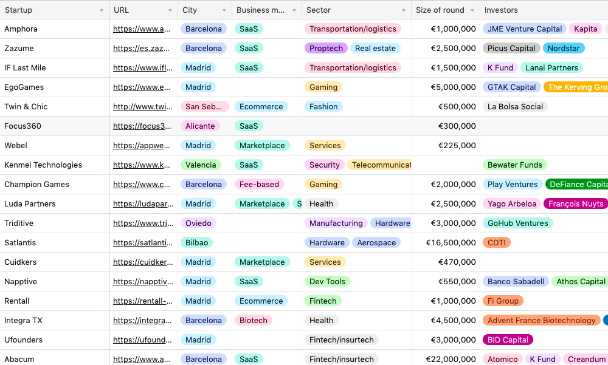
Task: Open the Triditive URL link
Action: 143,223
